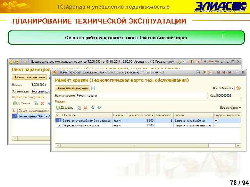Click back navigation arrow in Ввод параметров title bar
The width and height of the screenshot is (250, 187).
pyautogui.click(x=17, y=62)
